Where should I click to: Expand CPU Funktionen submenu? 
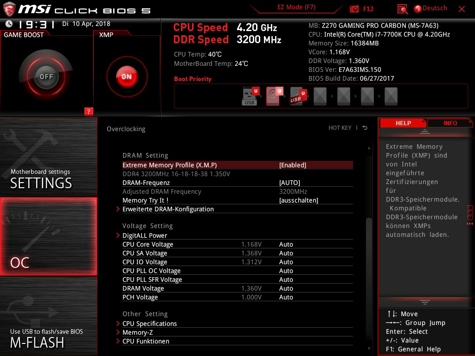[x=146, y=341]
